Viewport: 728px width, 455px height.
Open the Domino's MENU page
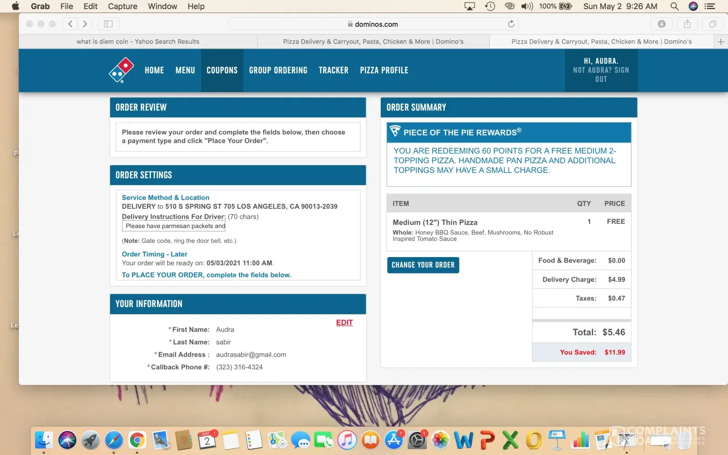point(185,71)
